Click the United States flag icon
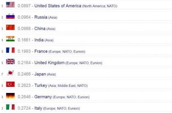 (10, 5)
